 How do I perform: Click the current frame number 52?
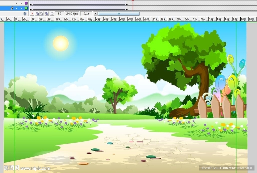pos(59,14)
